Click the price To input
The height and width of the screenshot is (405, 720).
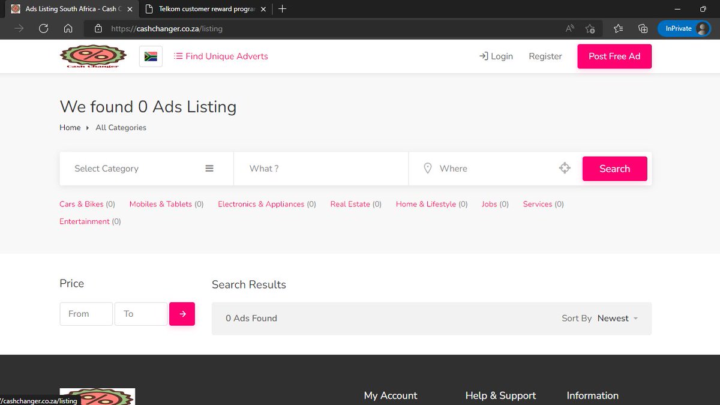pos(141,314)
